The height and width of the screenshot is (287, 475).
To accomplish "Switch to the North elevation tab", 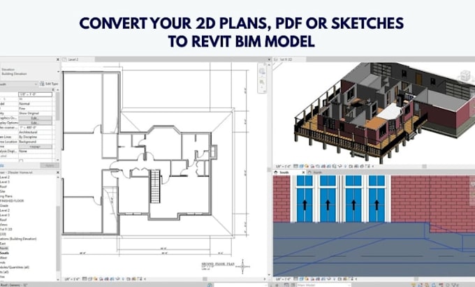I will click(315, 172).
